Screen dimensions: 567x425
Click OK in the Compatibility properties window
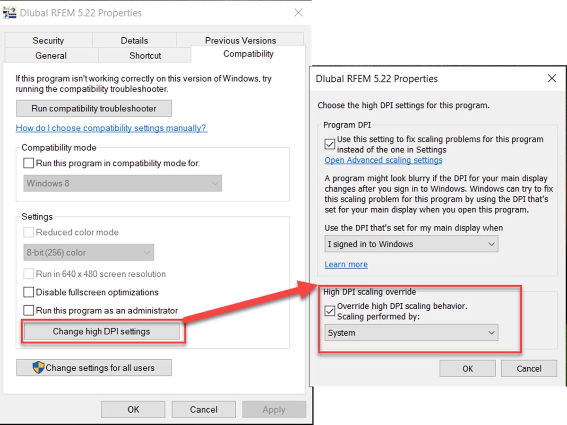tap(133, 409)
